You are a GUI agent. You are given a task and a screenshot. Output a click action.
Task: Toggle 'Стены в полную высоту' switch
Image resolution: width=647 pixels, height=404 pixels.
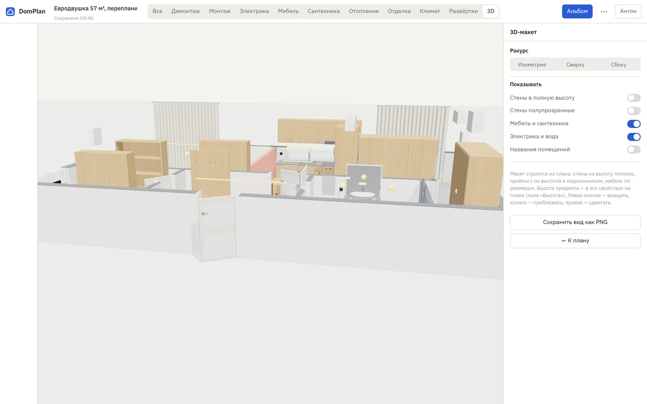click(x=634, y=98)
